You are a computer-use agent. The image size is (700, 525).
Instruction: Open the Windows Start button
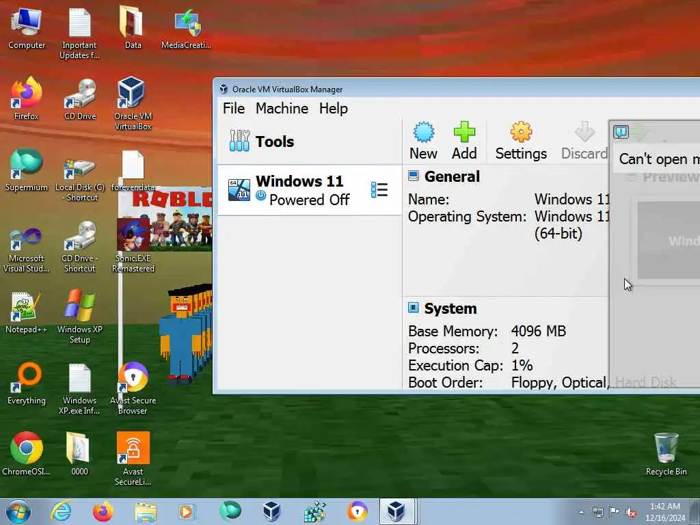click(x=18, y=511)
